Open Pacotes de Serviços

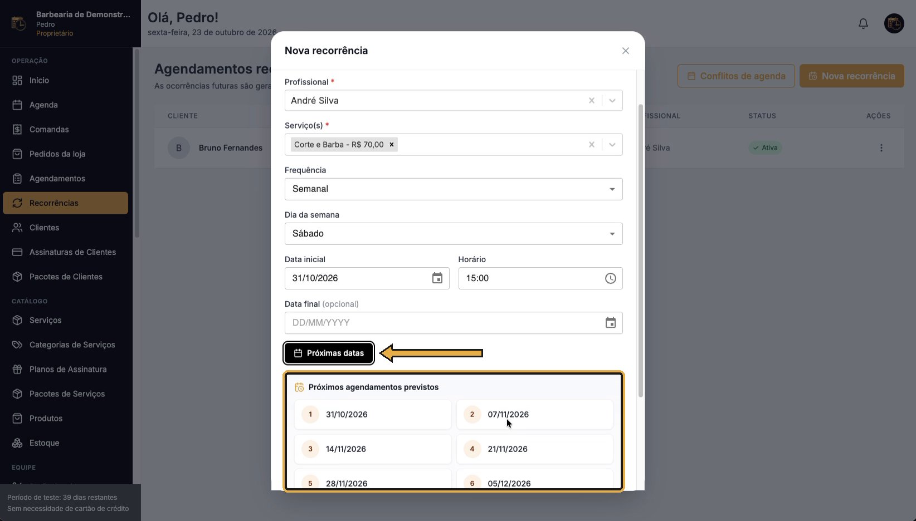coord(66,394)
